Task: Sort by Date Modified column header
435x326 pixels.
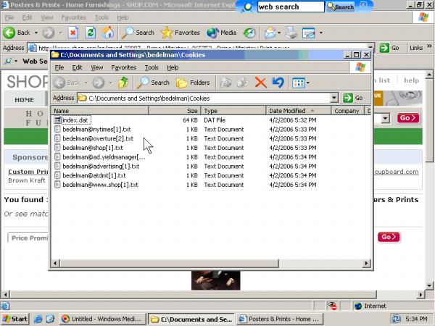Action: [x=298, y=111]
